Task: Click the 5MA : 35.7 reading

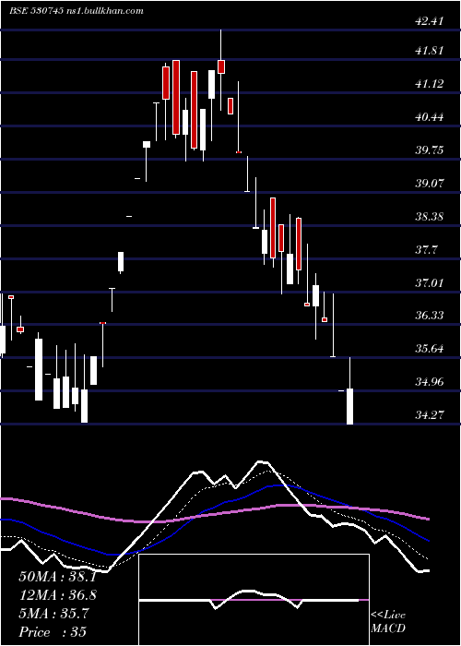Action: click(x=53, y=614)
